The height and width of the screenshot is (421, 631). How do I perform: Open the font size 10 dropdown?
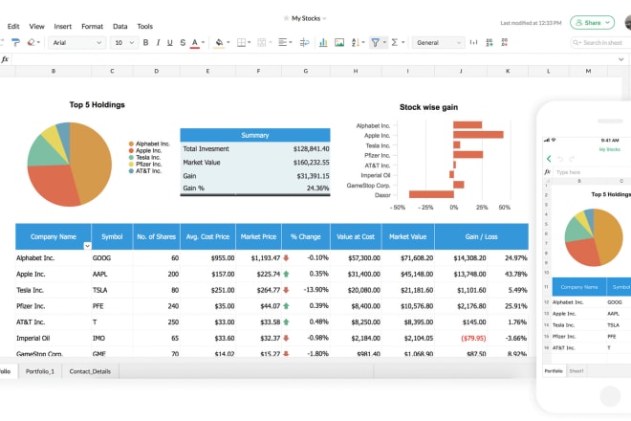pos(124,42)
